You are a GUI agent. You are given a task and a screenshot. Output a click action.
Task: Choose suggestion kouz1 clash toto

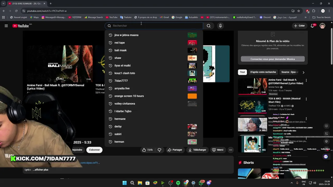pyautogui.click(x=154, y=73)
